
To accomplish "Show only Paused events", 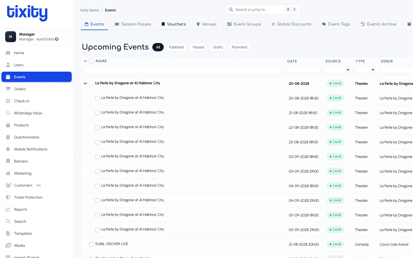I will [198, 47].
